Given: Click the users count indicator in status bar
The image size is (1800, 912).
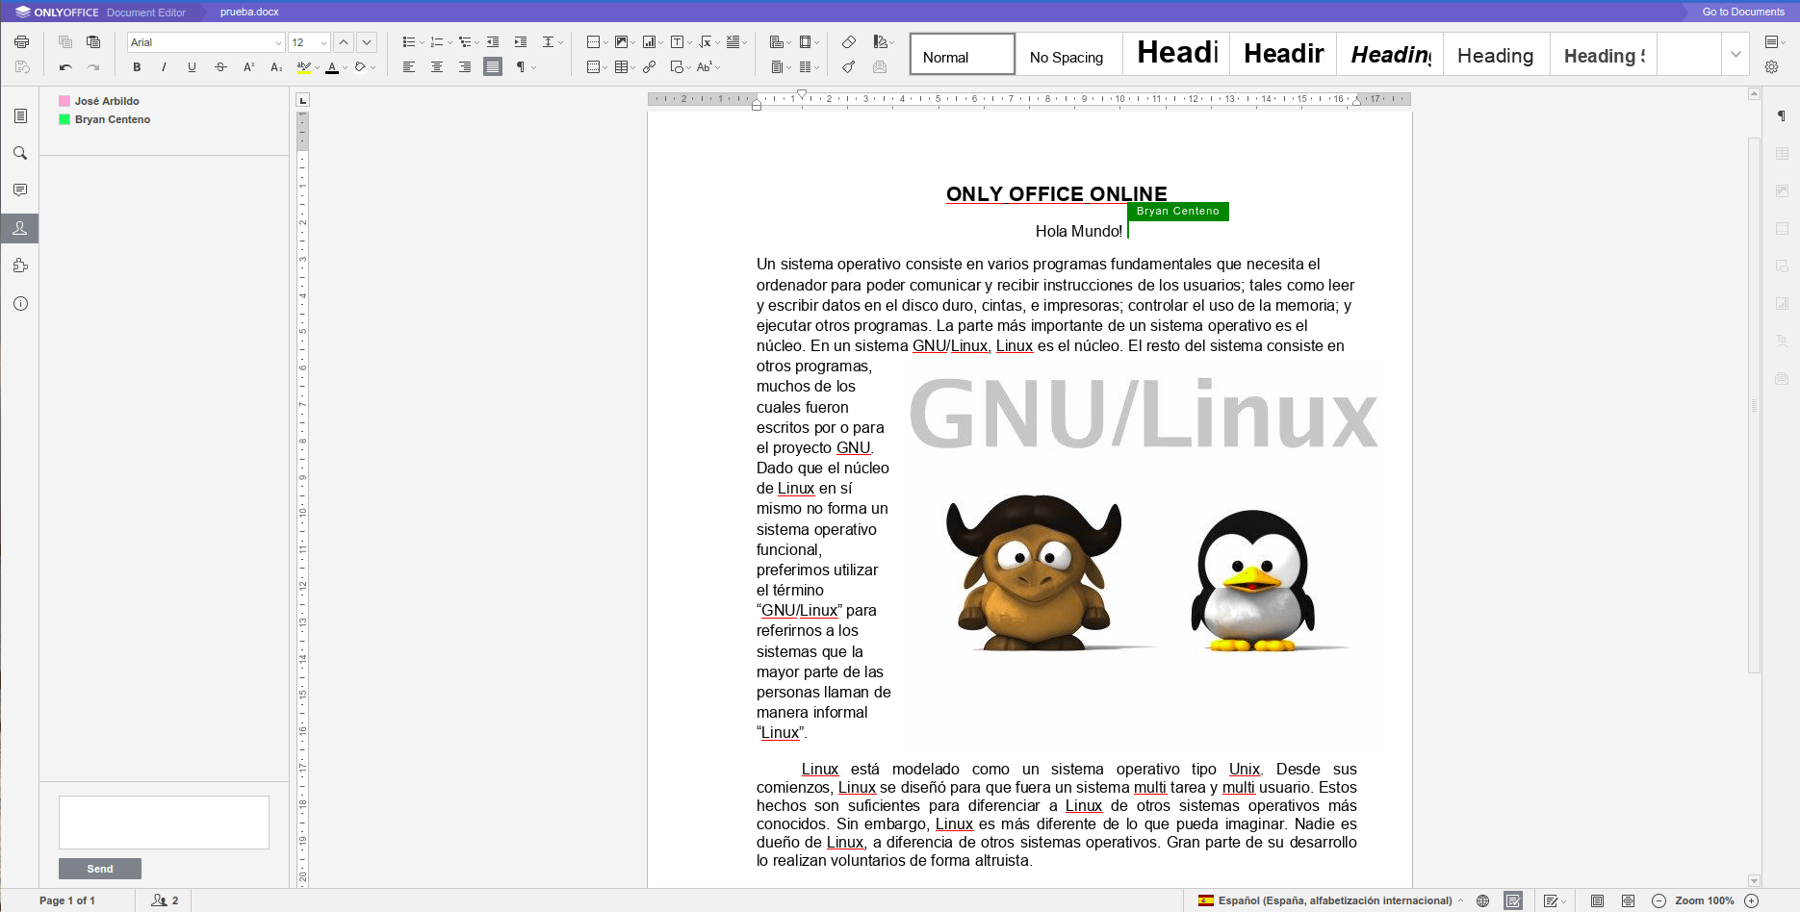Looking at the screenshot, I should pyautogui.click(x=166, y=900).
